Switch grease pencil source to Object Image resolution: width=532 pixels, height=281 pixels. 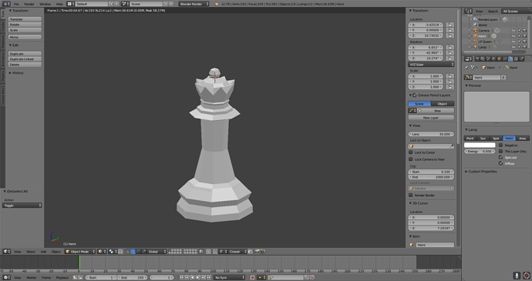[443, 104]
